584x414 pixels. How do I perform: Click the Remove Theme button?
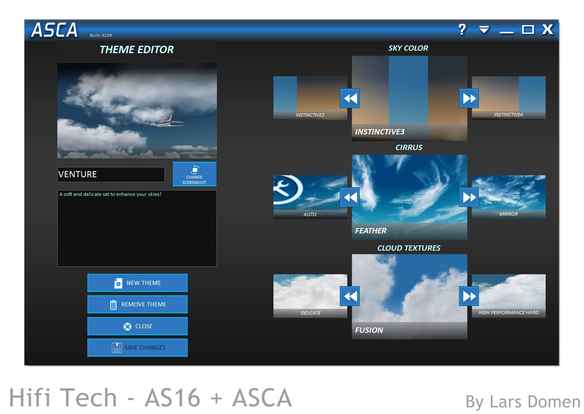137,304
